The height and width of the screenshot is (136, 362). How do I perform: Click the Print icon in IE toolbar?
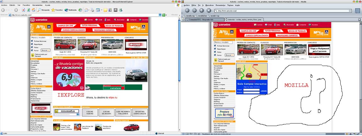[92, 10]
